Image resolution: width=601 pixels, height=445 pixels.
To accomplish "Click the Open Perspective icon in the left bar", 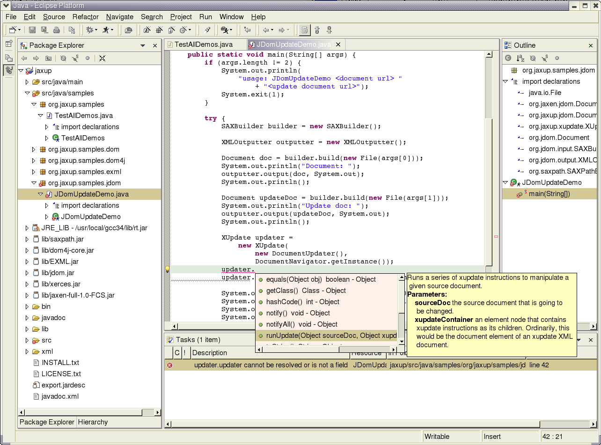I will click(8, 44).
